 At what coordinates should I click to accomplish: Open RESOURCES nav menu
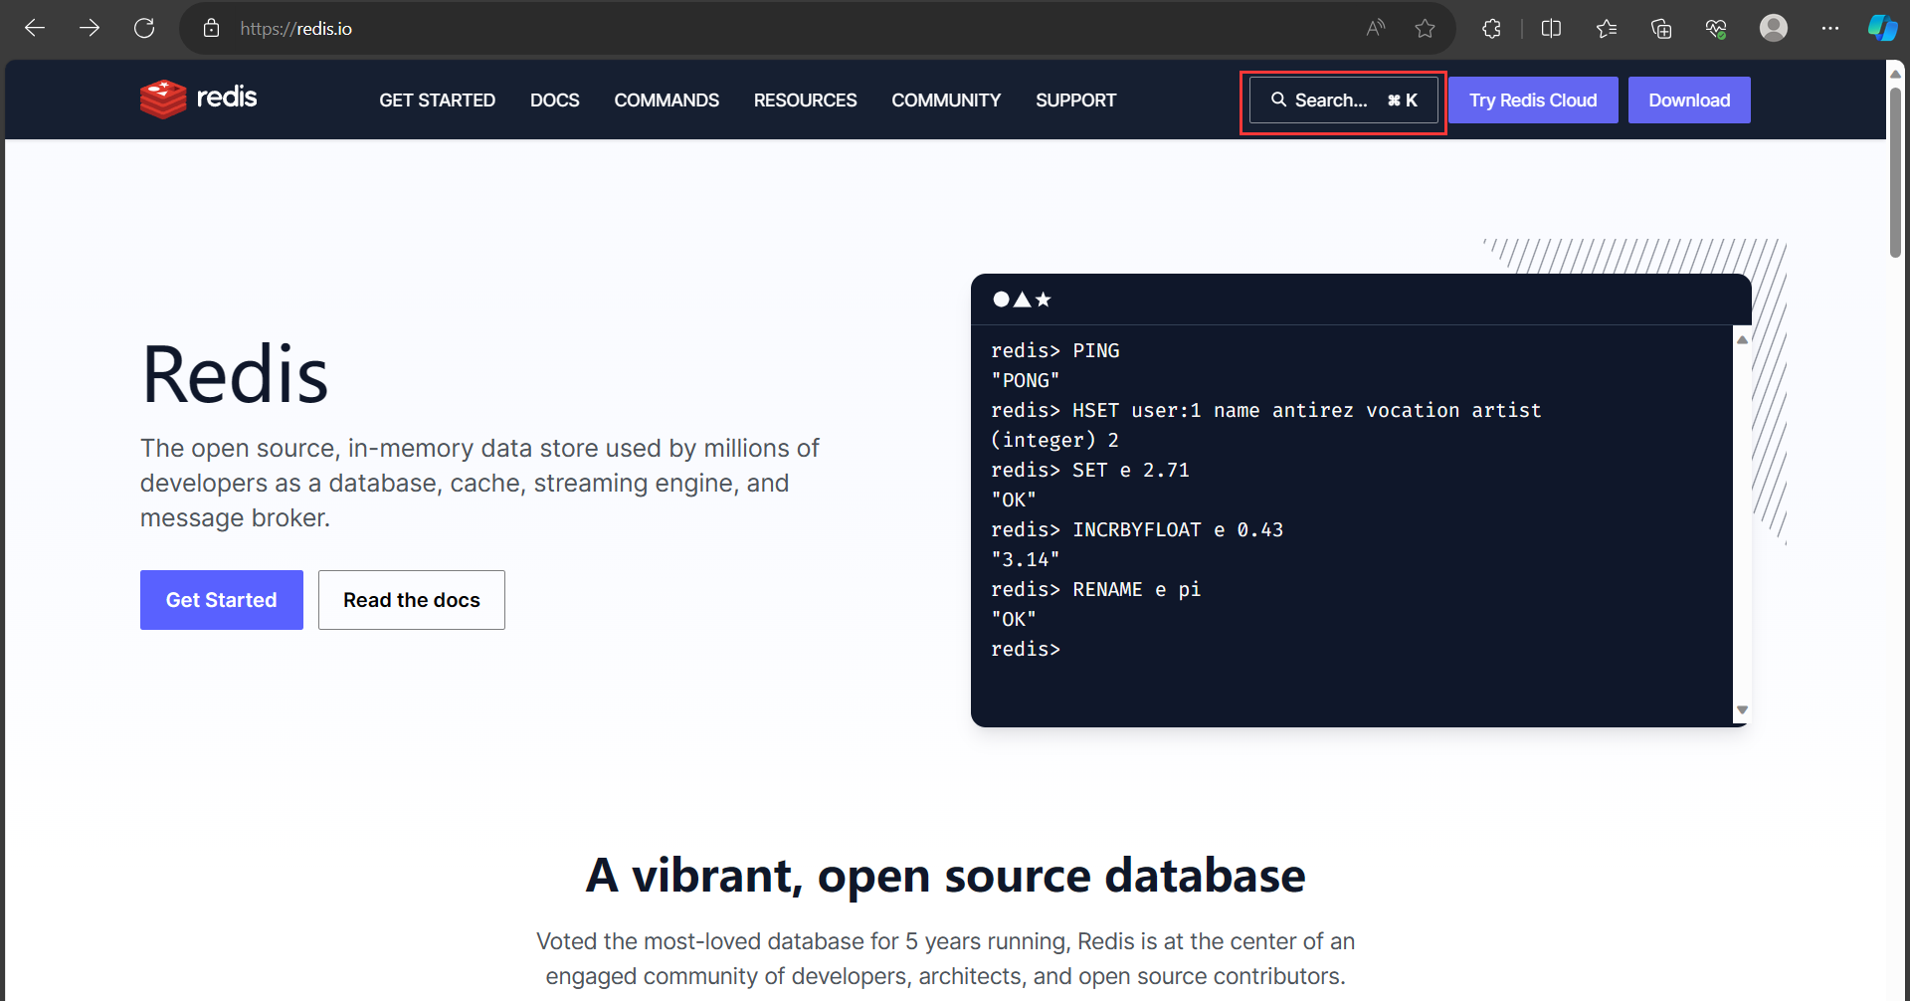(x=805, y=100)
